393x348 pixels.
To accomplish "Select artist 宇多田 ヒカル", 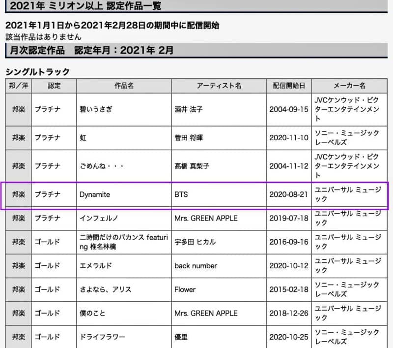I will [x=195, y=242].
